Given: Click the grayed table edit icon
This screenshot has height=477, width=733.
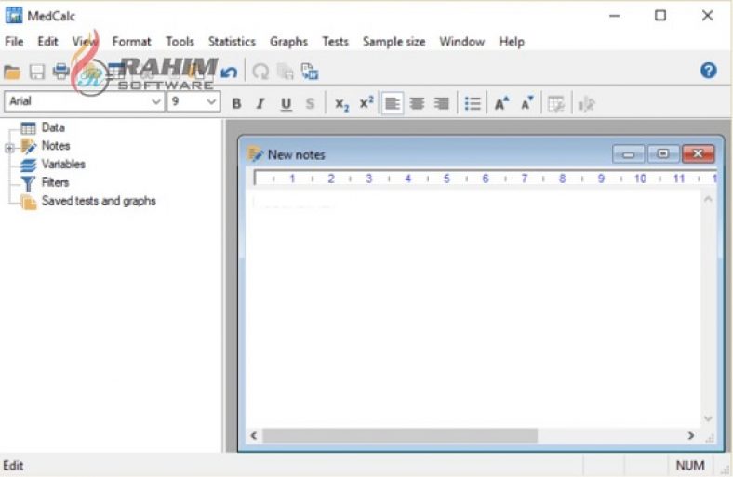Looking at the screenshot, I should click(556, 104).
